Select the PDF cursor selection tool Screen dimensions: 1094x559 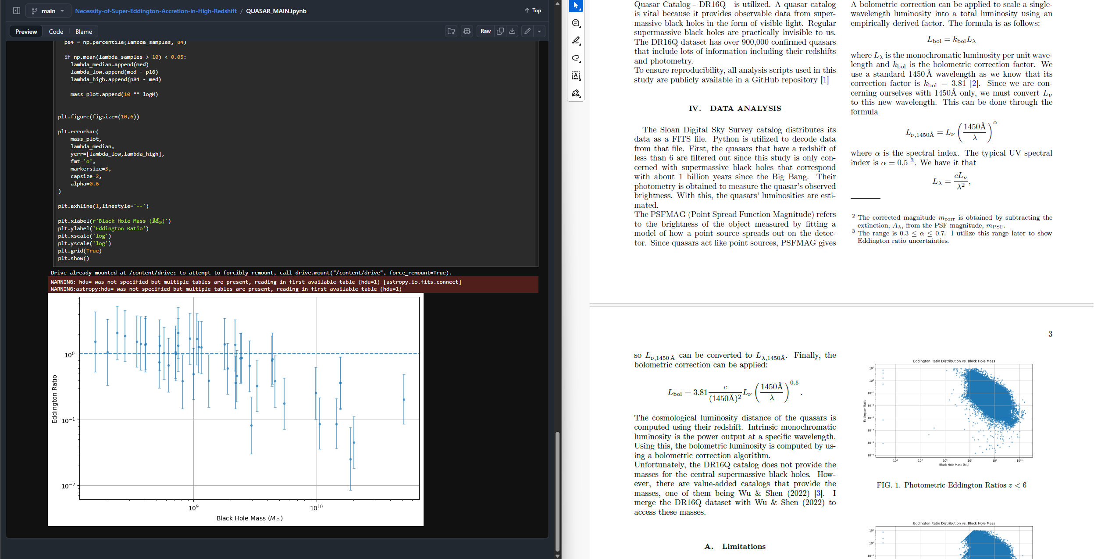click(x=576, y=6)
